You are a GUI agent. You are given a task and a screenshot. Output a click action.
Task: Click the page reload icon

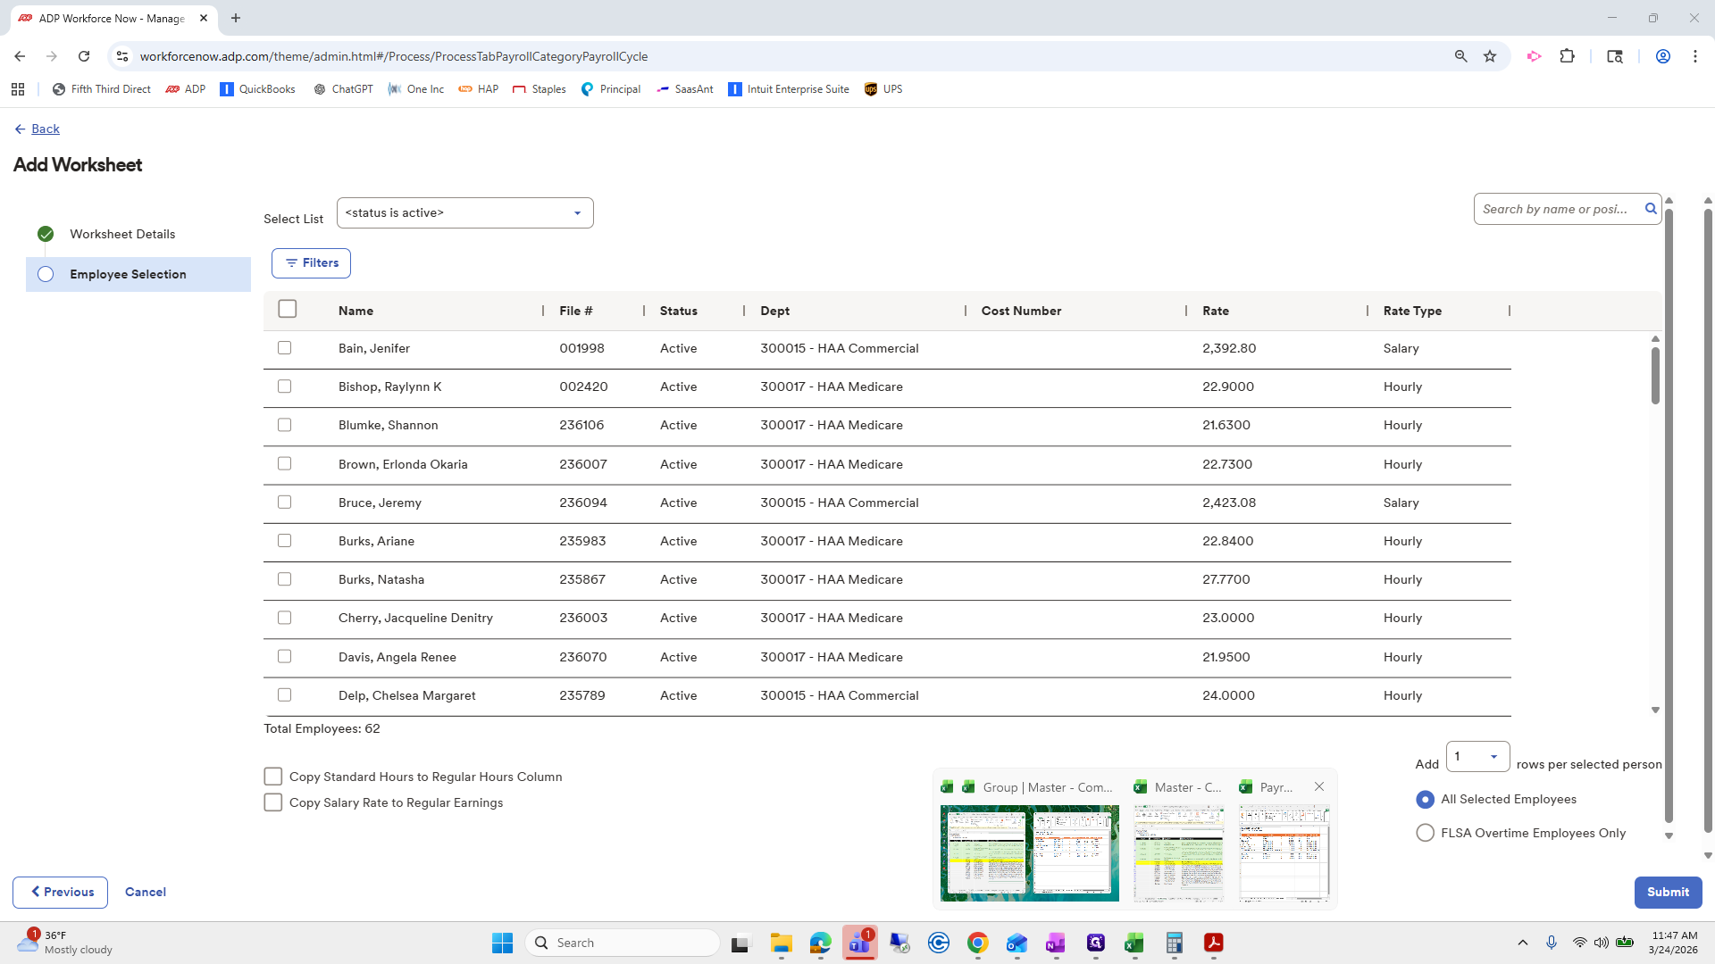tap(84, 56)
